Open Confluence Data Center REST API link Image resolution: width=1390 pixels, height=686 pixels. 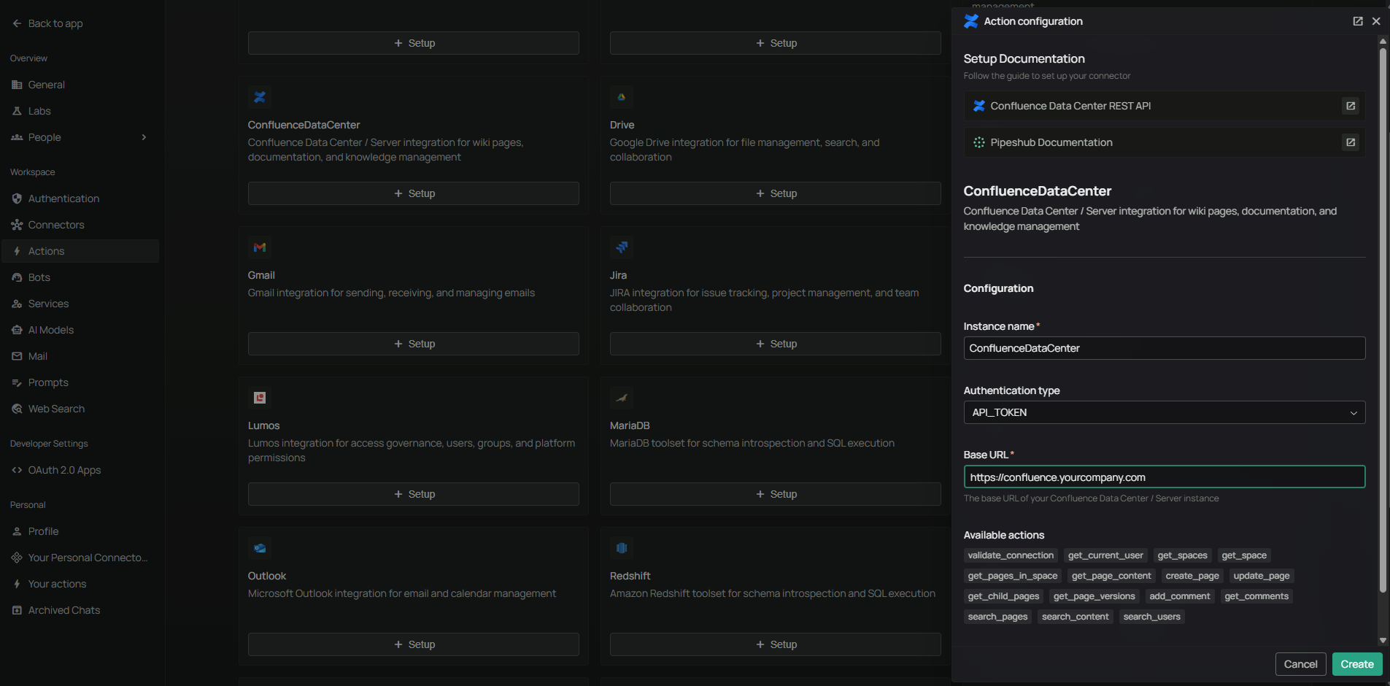point(1165,106)
